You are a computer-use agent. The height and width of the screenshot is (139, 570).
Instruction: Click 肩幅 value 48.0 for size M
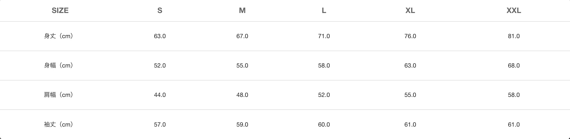coord(242,95)
